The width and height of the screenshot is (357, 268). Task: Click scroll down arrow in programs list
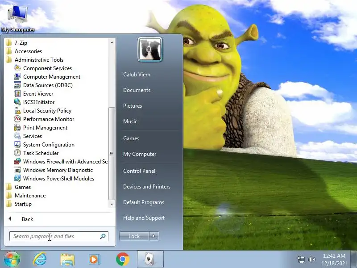point(112,204)
